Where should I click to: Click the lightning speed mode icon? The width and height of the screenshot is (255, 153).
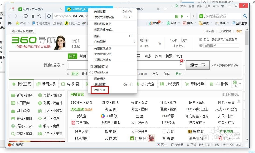(x=182, y=16)
